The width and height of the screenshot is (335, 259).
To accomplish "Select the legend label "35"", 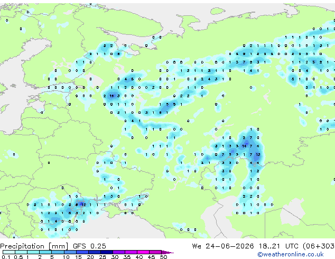I will coord(127,257).
